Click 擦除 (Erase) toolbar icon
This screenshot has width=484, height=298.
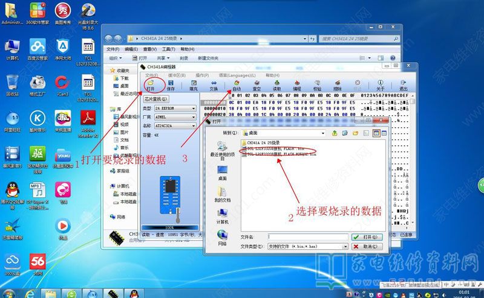[338, 85]
